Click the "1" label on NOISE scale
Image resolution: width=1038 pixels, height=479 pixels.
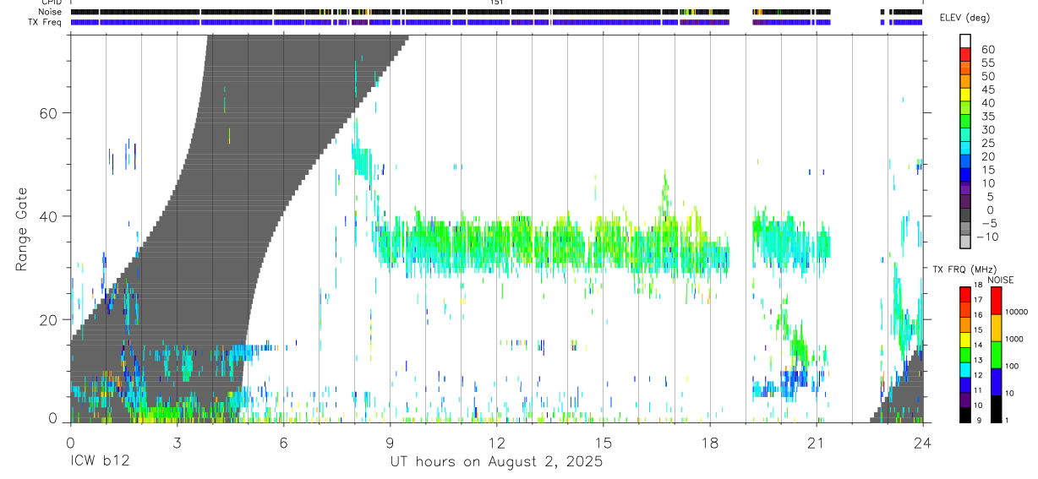[x=1008, y=421]
